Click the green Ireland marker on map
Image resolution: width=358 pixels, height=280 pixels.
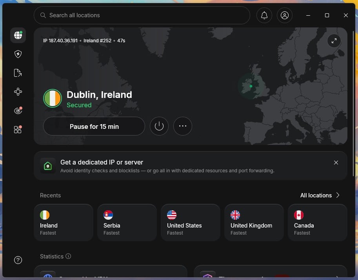(x=251, y=86)
